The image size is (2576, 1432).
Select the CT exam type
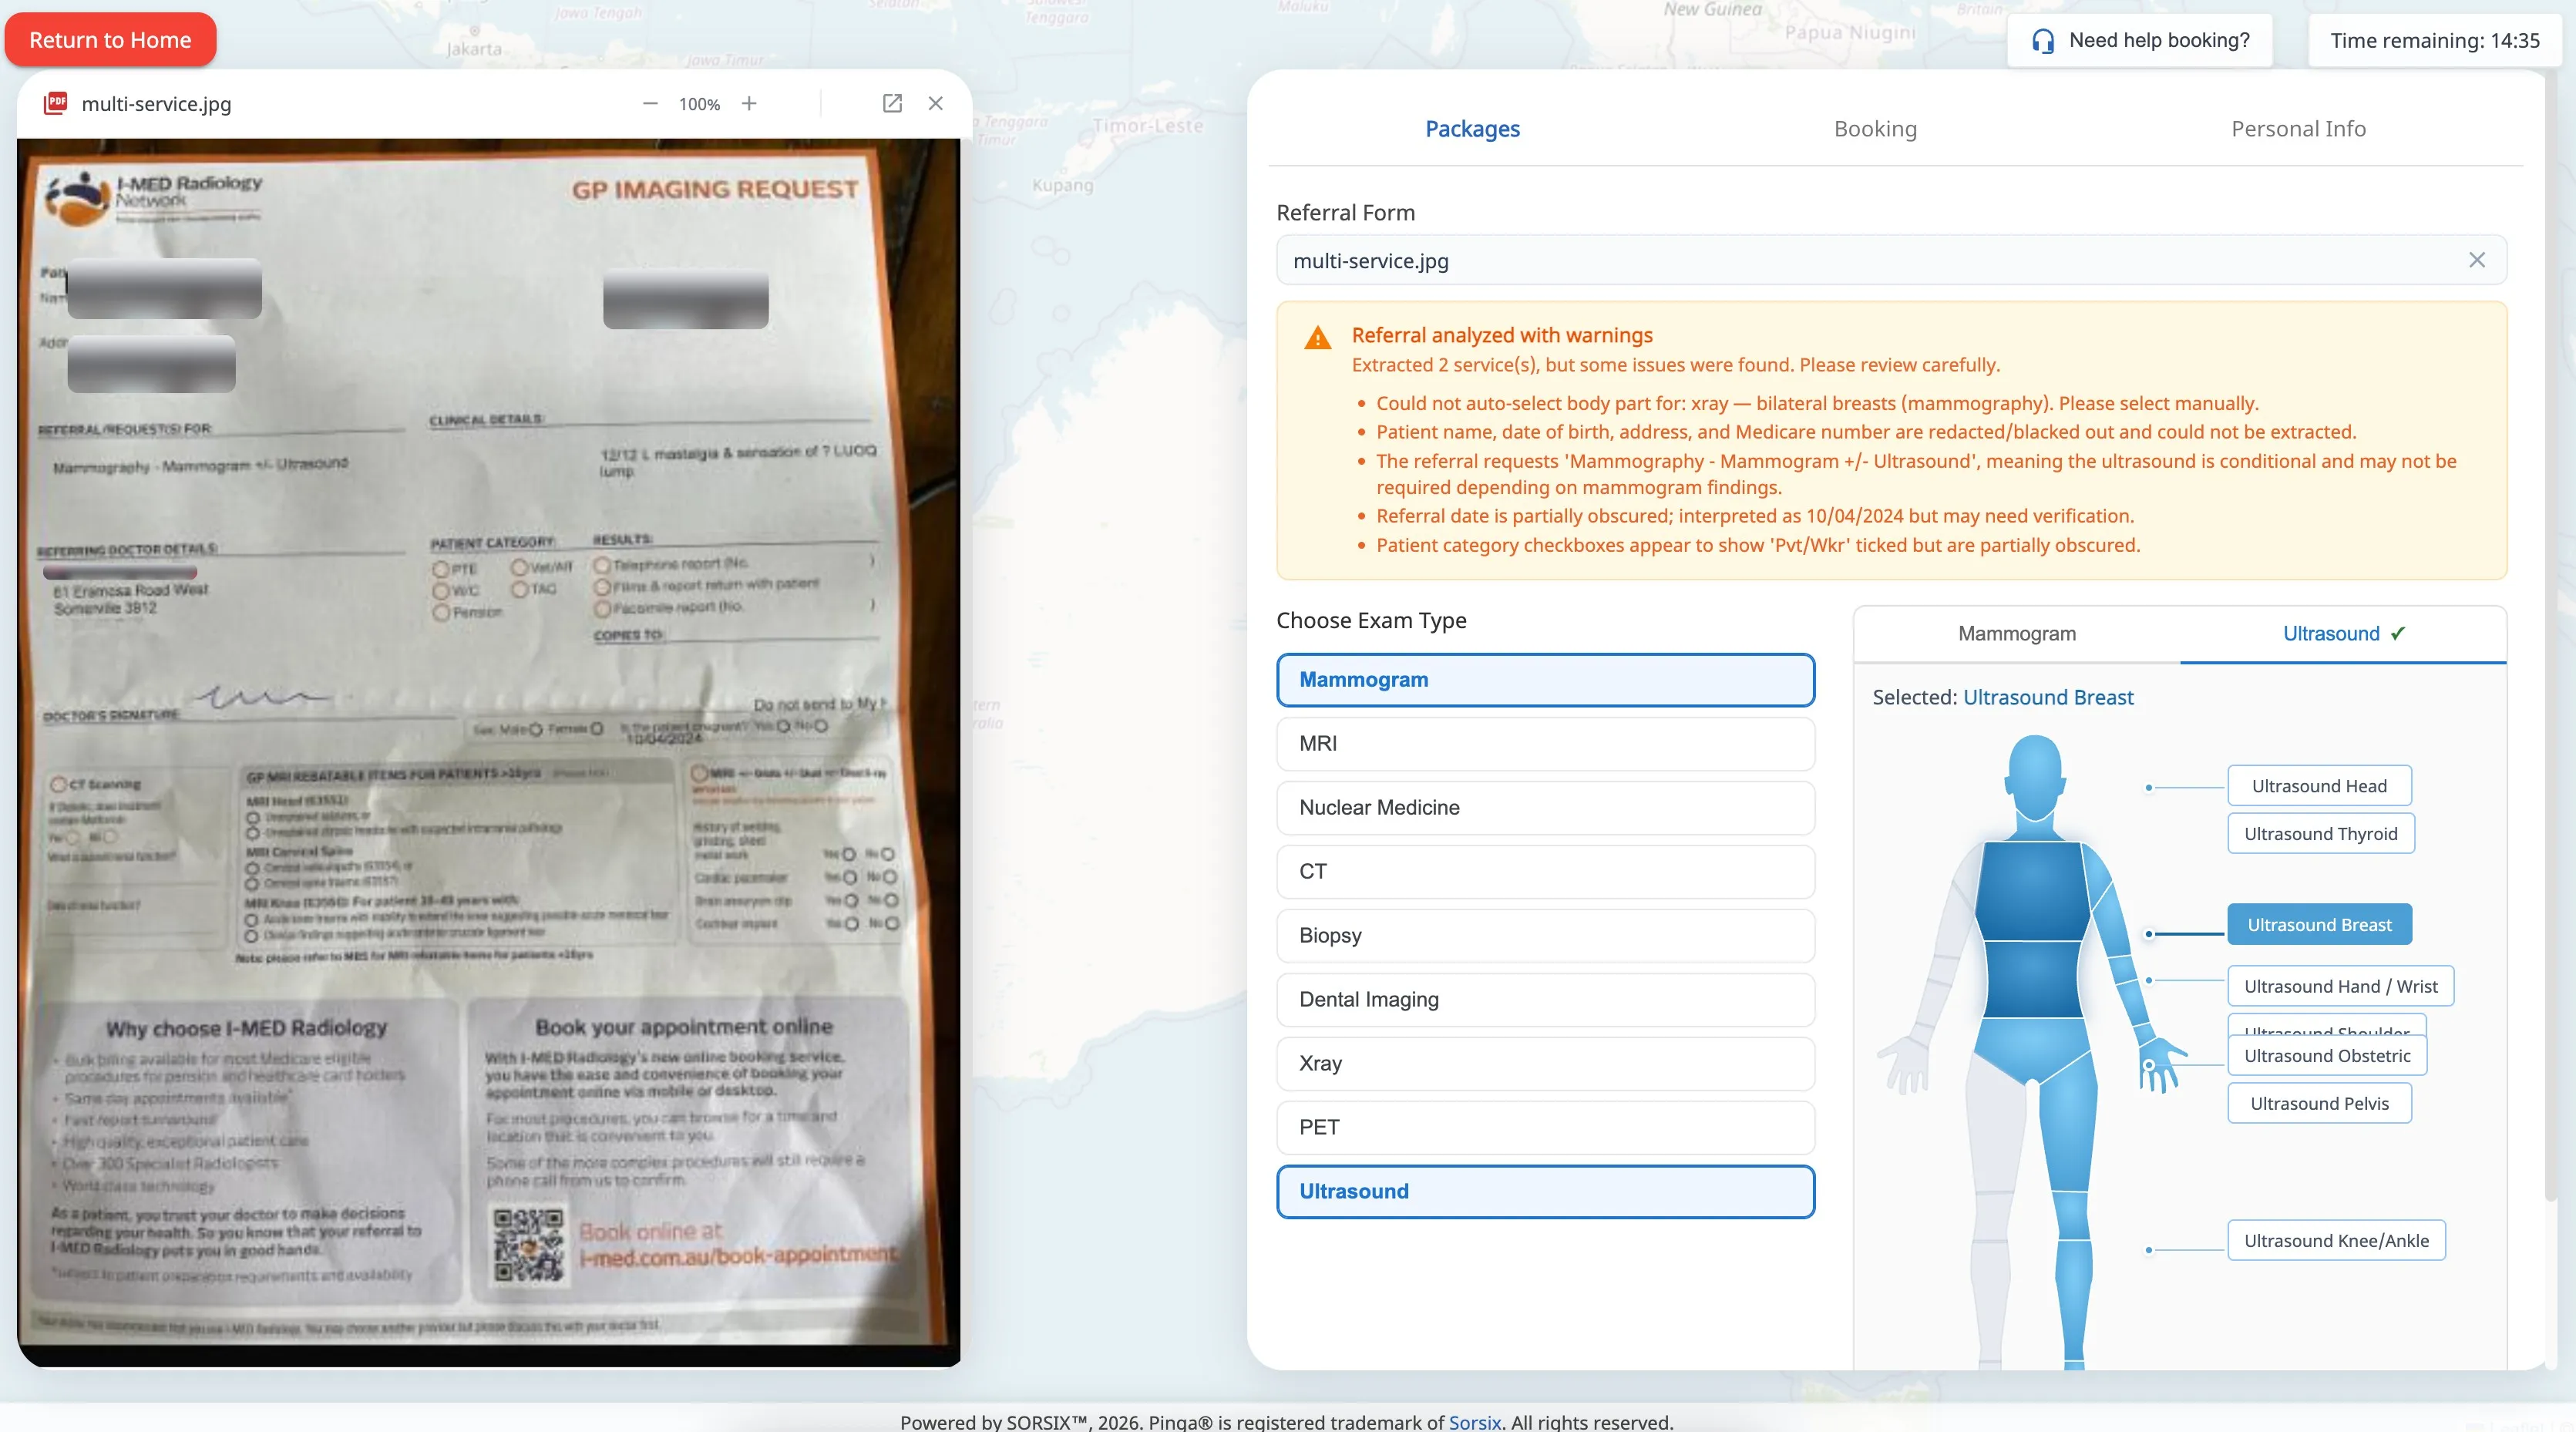(1545, 872)
